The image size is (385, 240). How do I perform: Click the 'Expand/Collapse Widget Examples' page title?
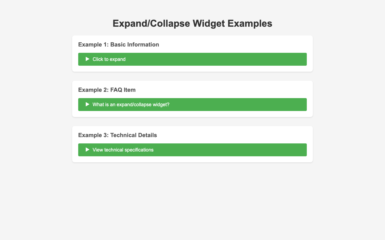coord(192,23)
